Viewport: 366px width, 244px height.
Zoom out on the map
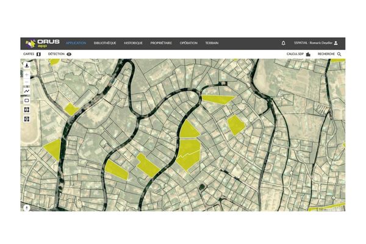27,82
